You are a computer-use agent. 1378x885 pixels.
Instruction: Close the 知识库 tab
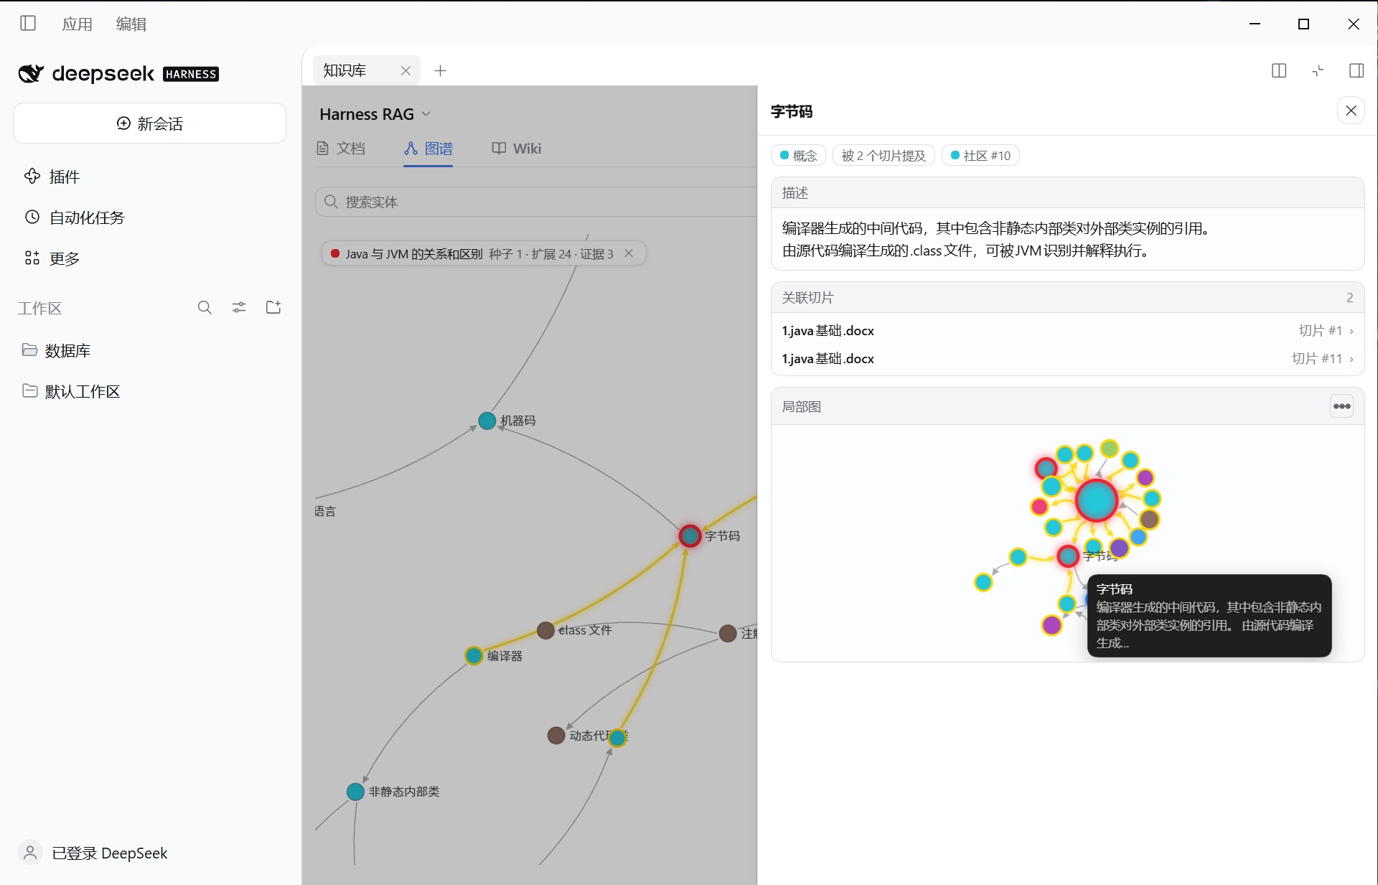coord(406,70)
